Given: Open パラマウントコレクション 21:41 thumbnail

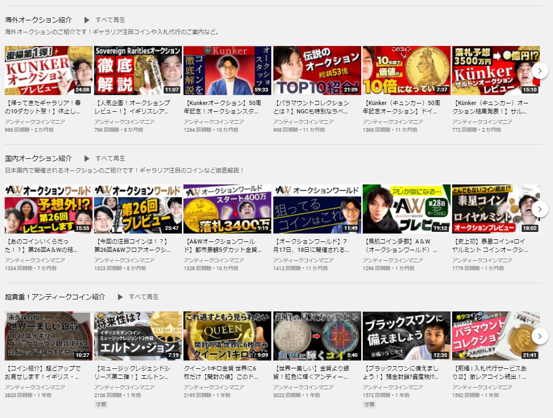Looking at the screenshot, I should 496,336.
